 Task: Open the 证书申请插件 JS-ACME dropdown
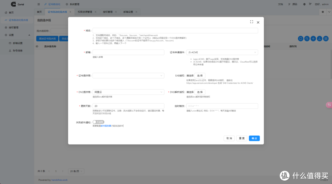pos(222,52)
